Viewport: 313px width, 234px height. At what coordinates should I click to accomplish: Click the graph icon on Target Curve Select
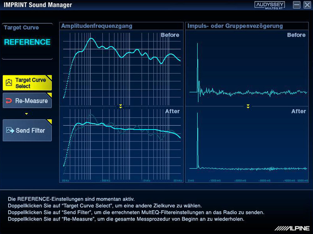[x=9, y=83]
